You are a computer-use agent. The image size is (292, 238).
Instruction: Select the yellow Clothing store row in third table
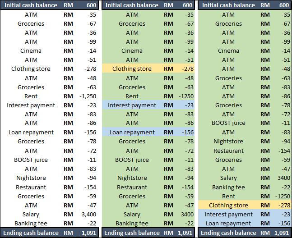click(245, 205)
